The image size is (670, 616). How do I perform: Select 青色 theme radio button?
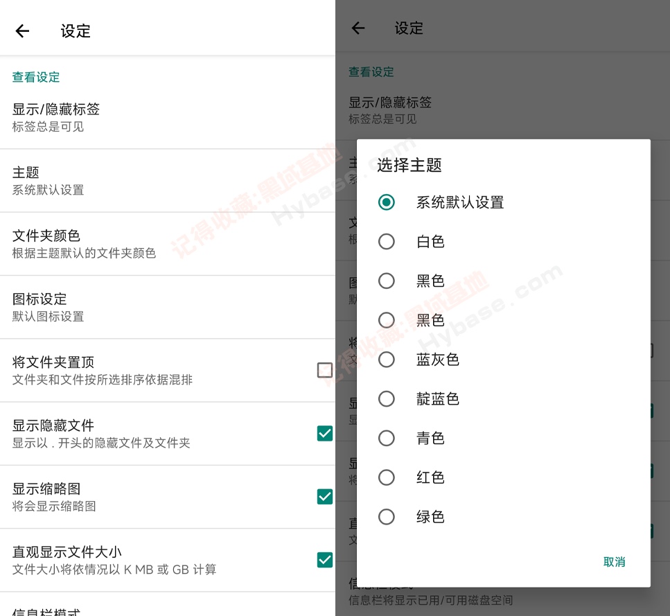click(387, 438)
